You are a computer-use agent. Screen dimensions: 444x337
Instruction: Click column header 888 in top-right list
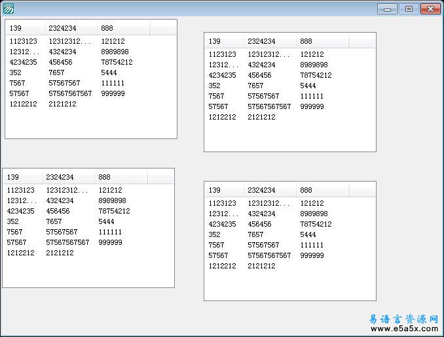[322, 41]
